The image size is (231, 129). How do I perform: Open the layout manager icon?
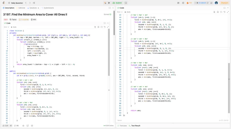click(x=178, y=3)
